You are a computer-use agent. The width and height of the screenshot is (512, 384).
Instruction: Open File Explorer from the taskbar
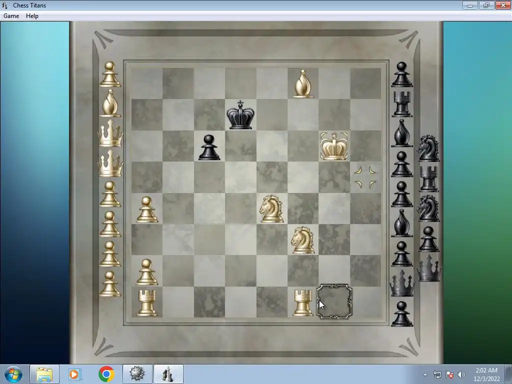[x=44, y=374]
